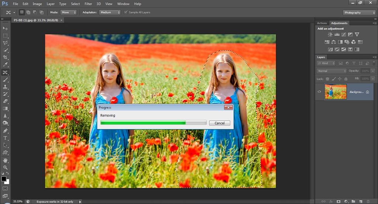Select the Rectangular Marquee tool

point(5,36)
